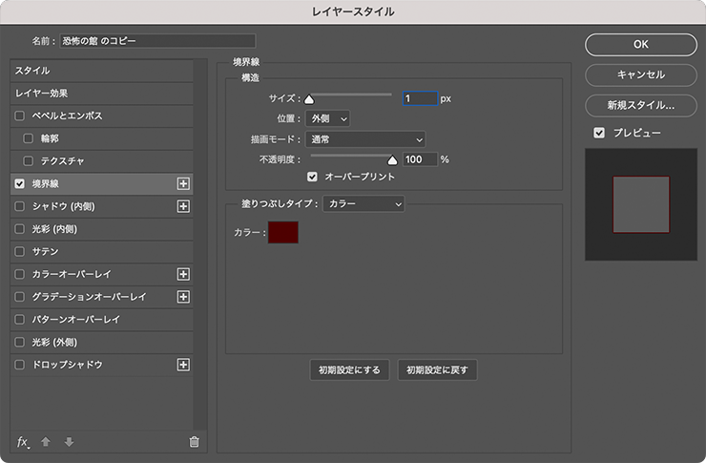Add another ドロップシャドウ with plus icon
This screenshot has height=463, width=706.
184,365
